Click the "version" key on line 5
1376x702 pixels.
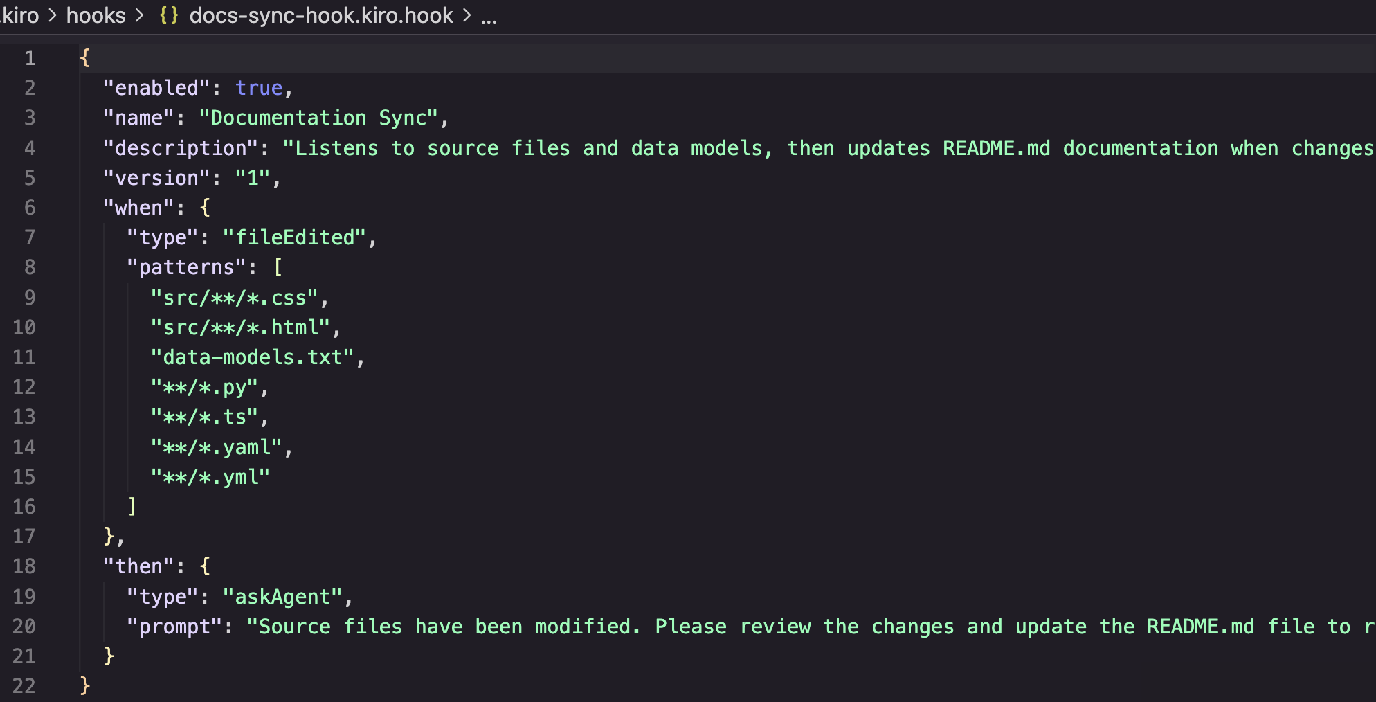pos(156,178)
